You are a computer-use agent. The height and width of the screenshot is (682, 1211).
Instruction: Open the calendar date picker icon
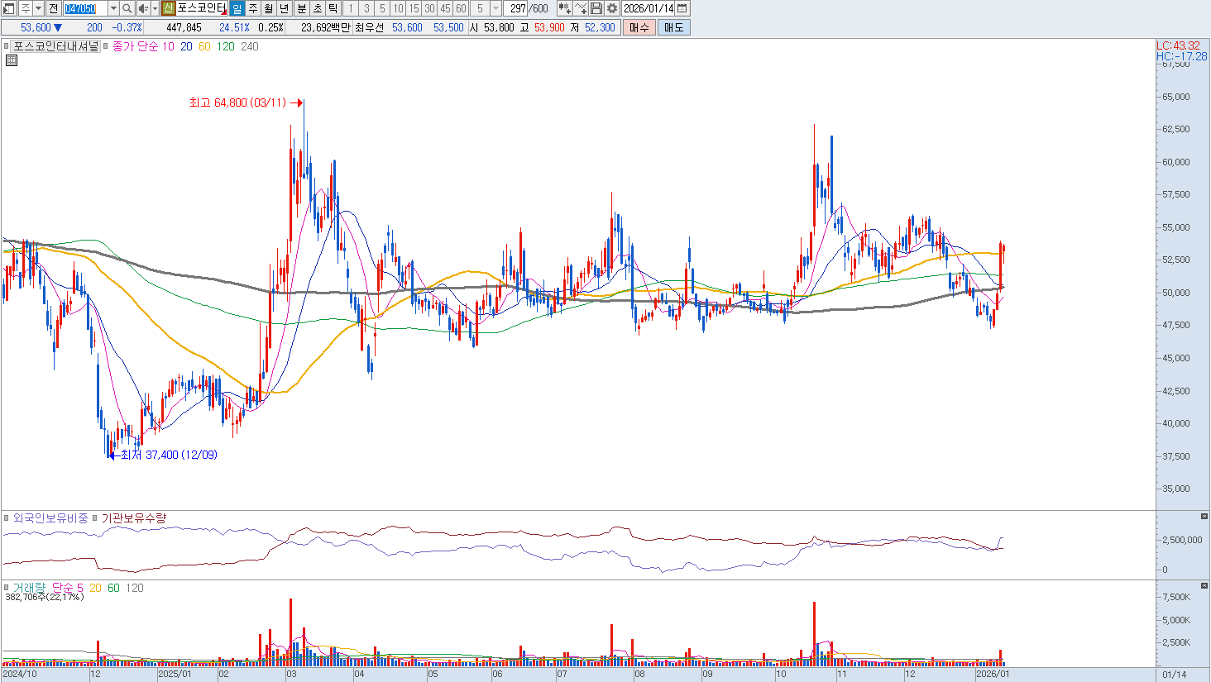pos(682,8)
